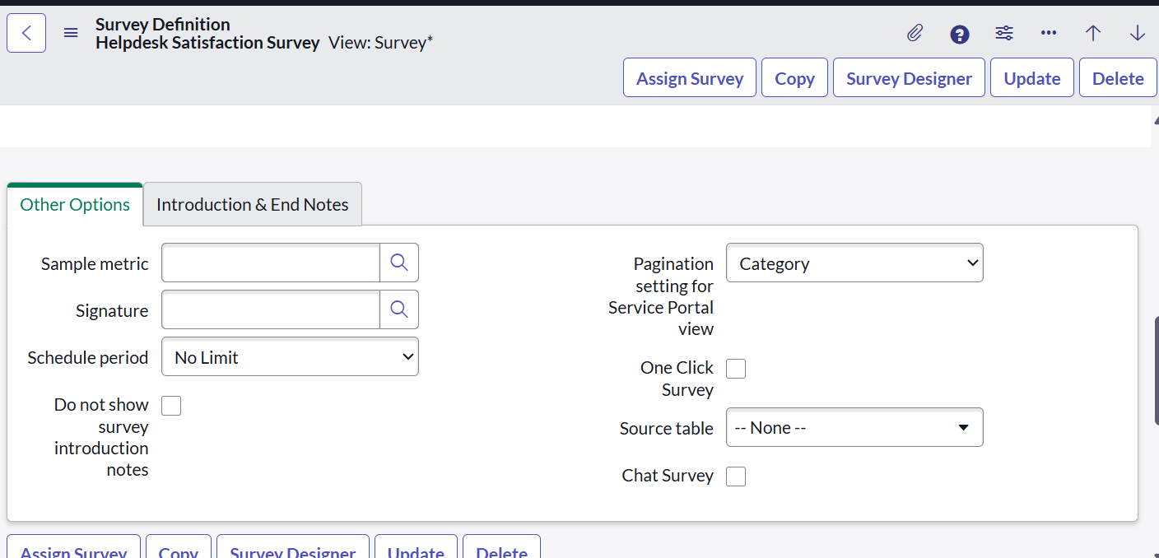Search for a Sample metric record

pyautogui.click(x=399, y=263)
